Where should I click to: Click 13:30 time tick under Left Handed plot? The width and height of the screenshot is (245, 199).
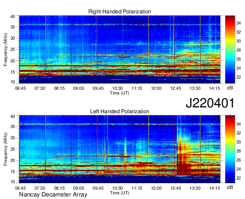tap(195, 188)
